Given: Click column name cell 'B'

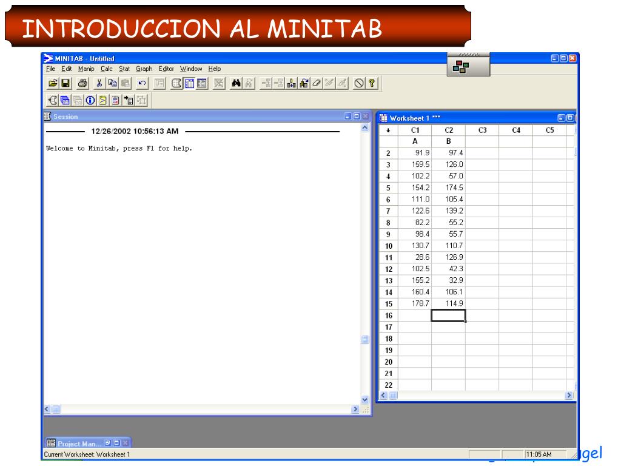Looking at the screenshot, I should 448,141.
